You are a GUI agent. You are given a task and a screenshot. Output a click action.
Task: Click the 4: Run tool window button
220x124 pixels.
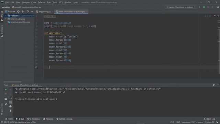pyautogui.click(x=20, y=119)
